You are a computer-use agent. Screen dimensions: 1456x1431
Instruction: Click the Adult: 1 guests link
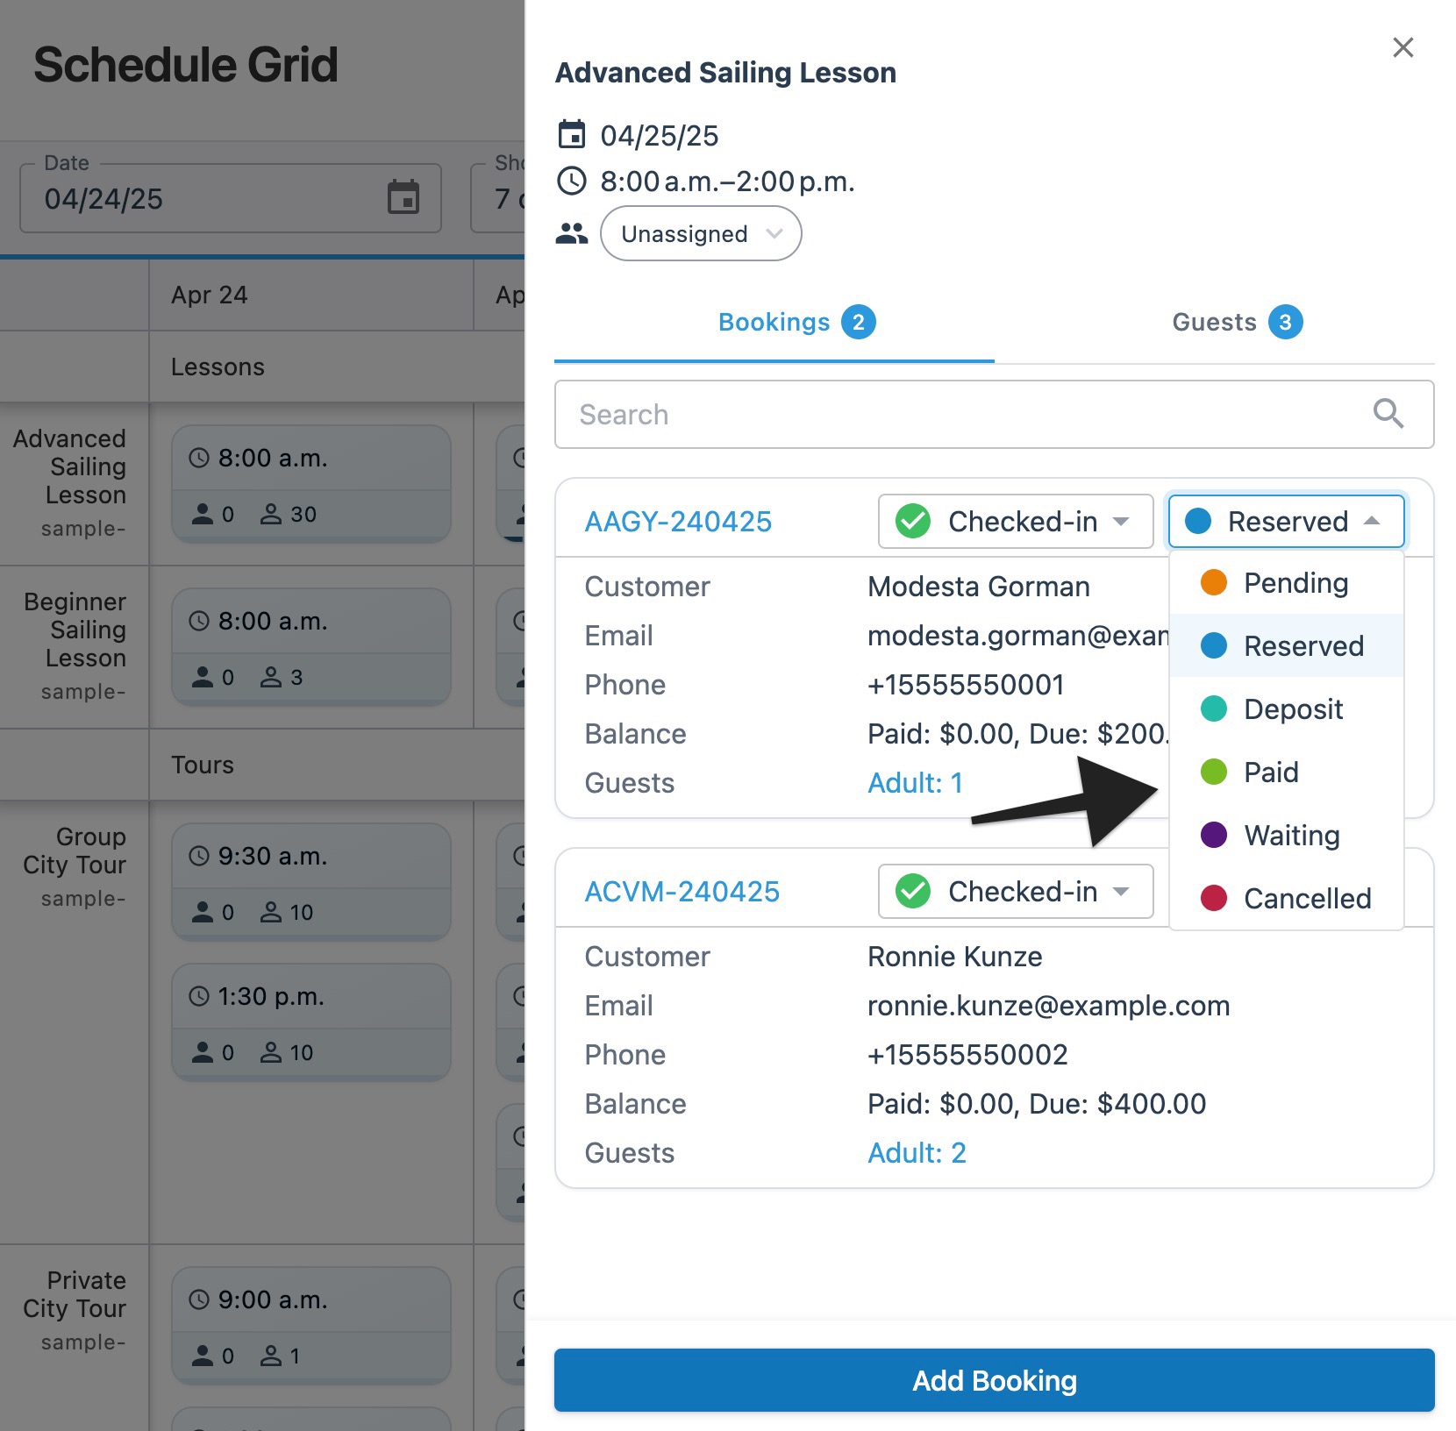pyautogui.click(x=915, y=783)
